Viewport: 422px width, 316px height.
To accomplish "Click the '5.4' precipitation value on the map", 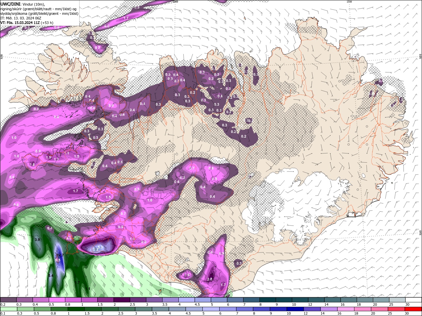I will [x=51, y=276].
